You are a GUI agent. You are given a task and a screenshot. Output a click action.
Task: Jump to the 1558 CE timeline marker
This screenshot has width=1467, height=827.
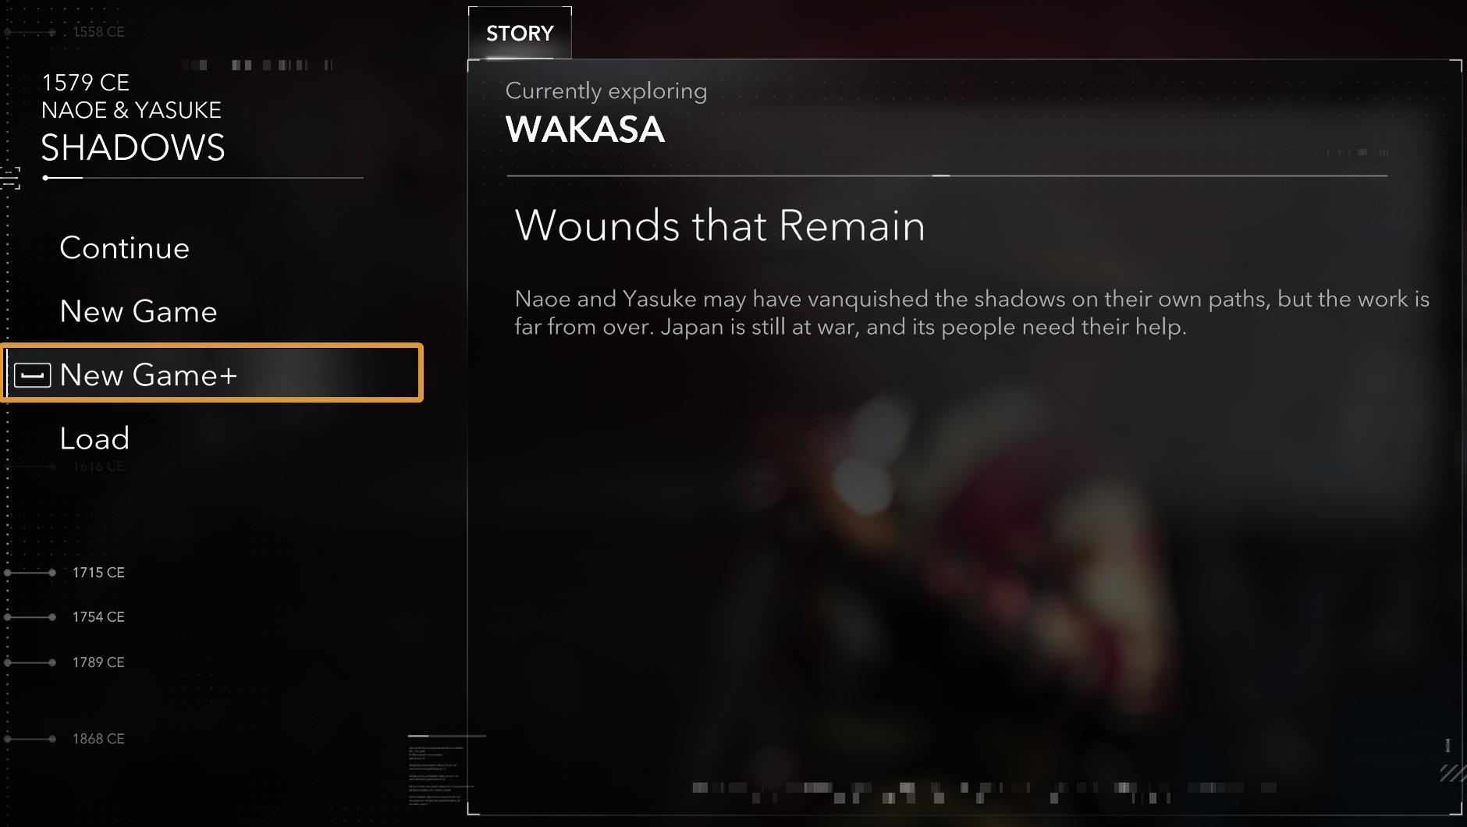point(98,32)
